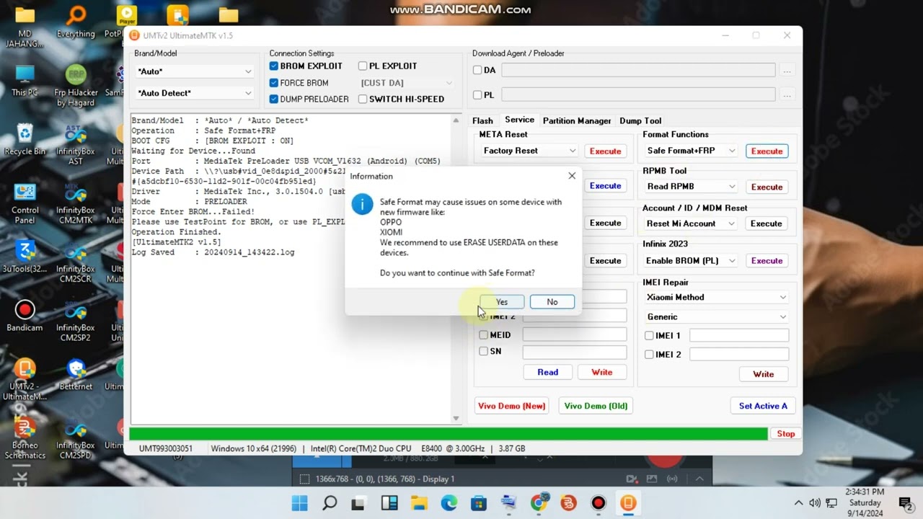Open the Generic dropdown
The image size is (923, 519).
[x=716, y=316]
